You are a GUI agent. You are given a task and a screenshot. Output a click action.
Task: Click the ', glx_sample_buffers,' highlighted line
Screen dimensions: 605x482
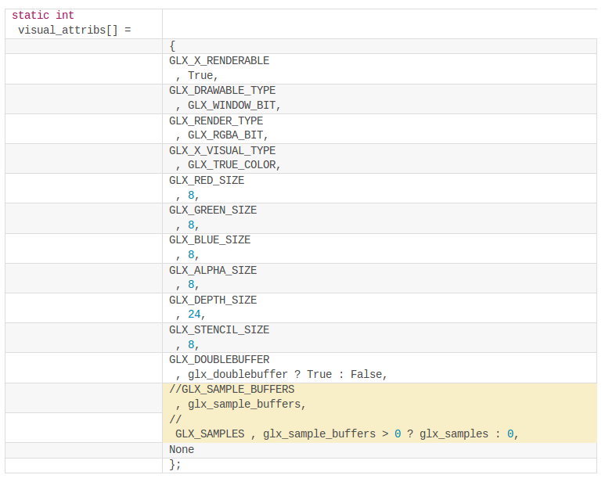point(240,404)
